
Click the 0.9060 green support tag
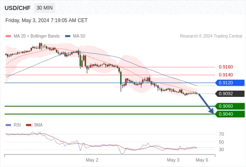230,106
